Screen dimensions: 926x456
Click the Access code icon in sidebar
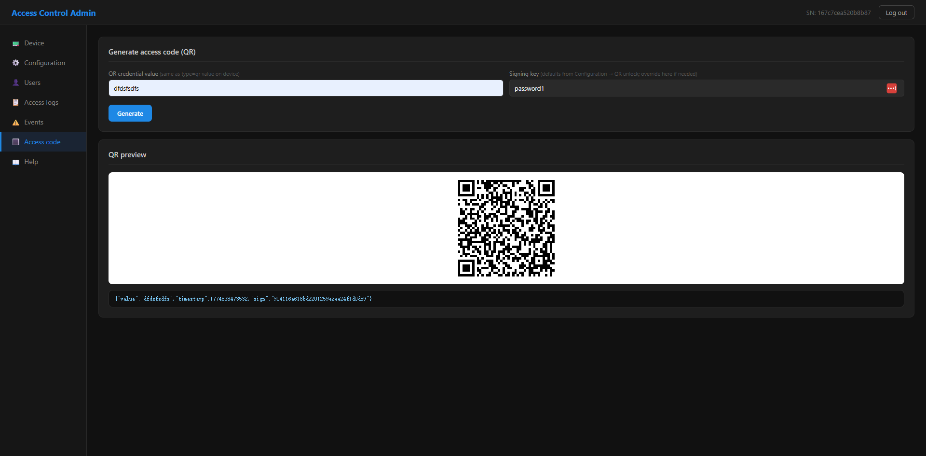15,142
